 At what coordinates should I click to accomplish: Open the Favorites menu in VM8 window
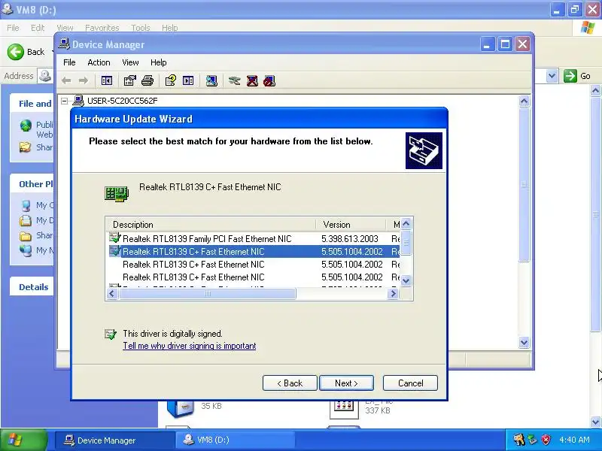[102, 28]
